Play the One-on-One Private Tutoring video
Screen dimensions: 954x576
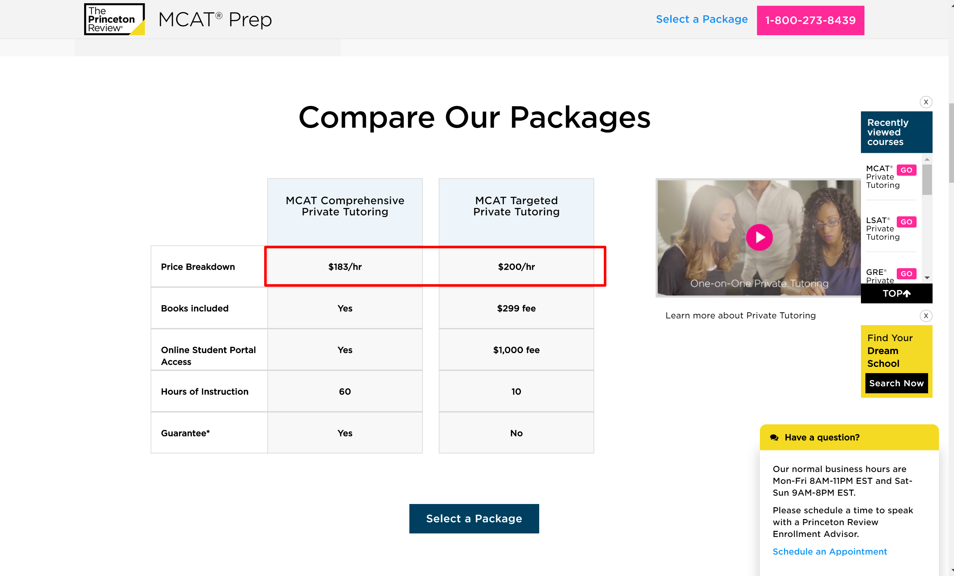[759, 237]
